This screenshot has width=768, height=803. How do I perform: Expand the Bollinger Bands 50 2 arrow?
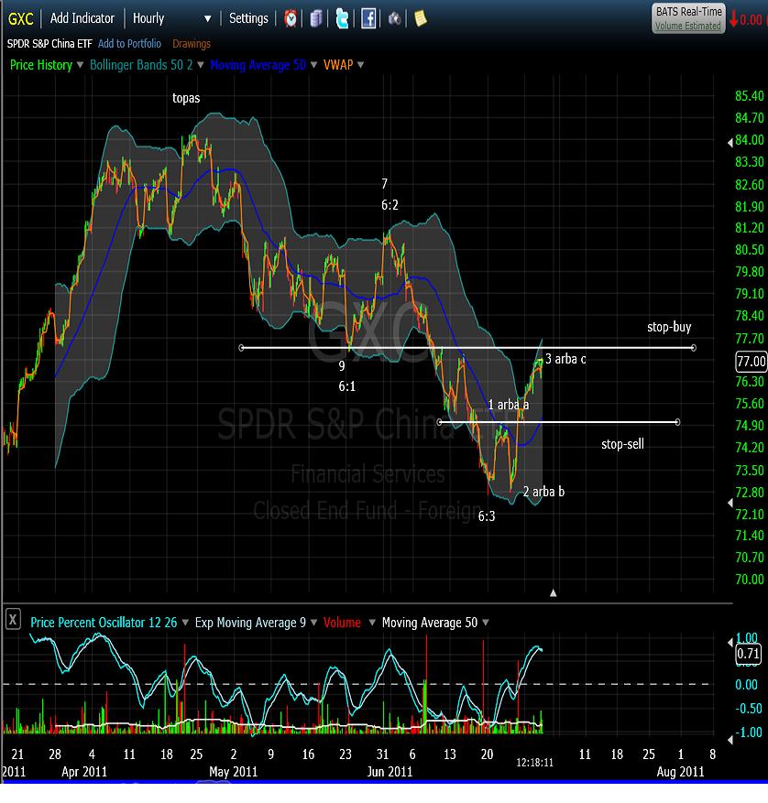point(201,65)
